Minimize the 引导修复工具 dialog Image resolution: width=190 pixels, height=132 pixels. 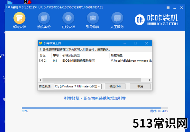(125, 43)
